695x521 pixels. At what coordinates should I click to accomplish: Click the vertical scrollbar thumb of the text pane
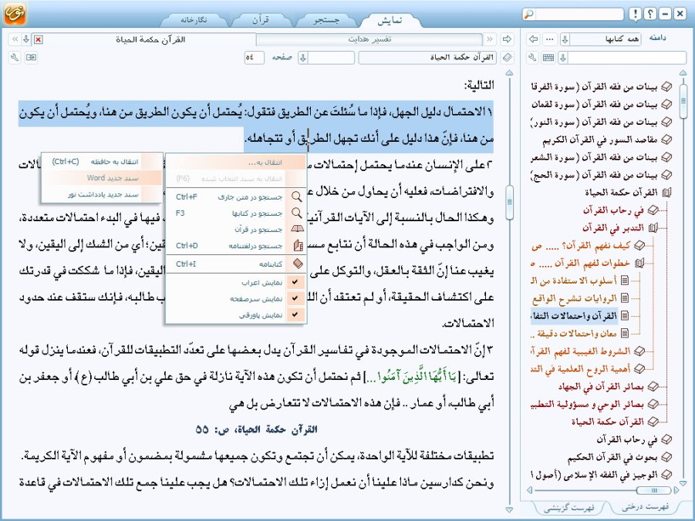[x=510, y=203]
